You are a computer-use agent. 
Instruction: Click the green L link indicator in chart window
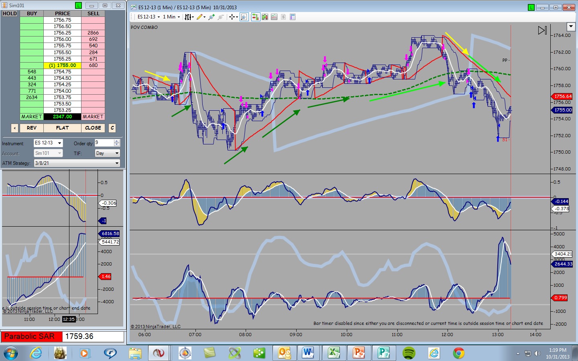click(x=531, y=7)
